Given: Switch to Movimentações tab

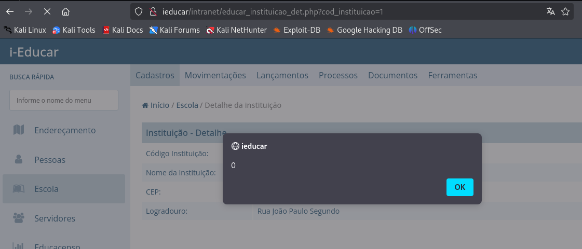Looking at the screenshot, I should tap(215, 75).
